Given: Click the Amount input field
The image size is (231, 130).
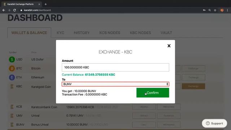Looking at the screenshot, I should pyautogui.click(x=115, y=68).
